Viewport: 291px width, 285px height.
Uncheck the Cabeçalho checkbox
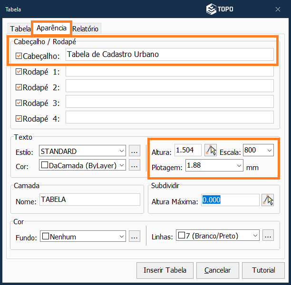point(19,56)
